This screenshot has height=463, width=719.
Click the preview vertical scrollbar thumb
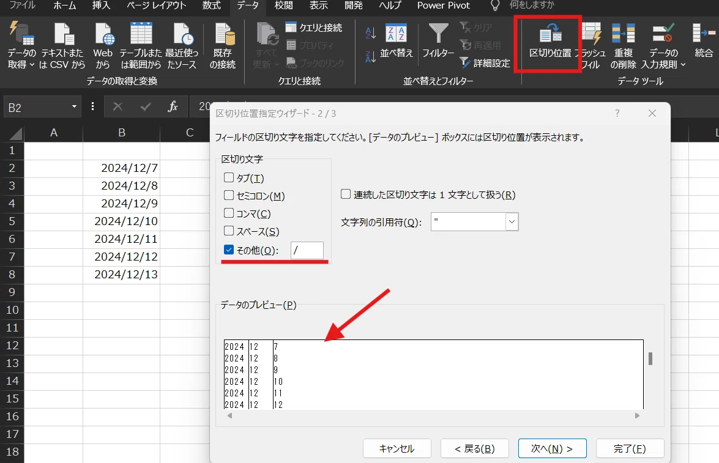point(650,358)
